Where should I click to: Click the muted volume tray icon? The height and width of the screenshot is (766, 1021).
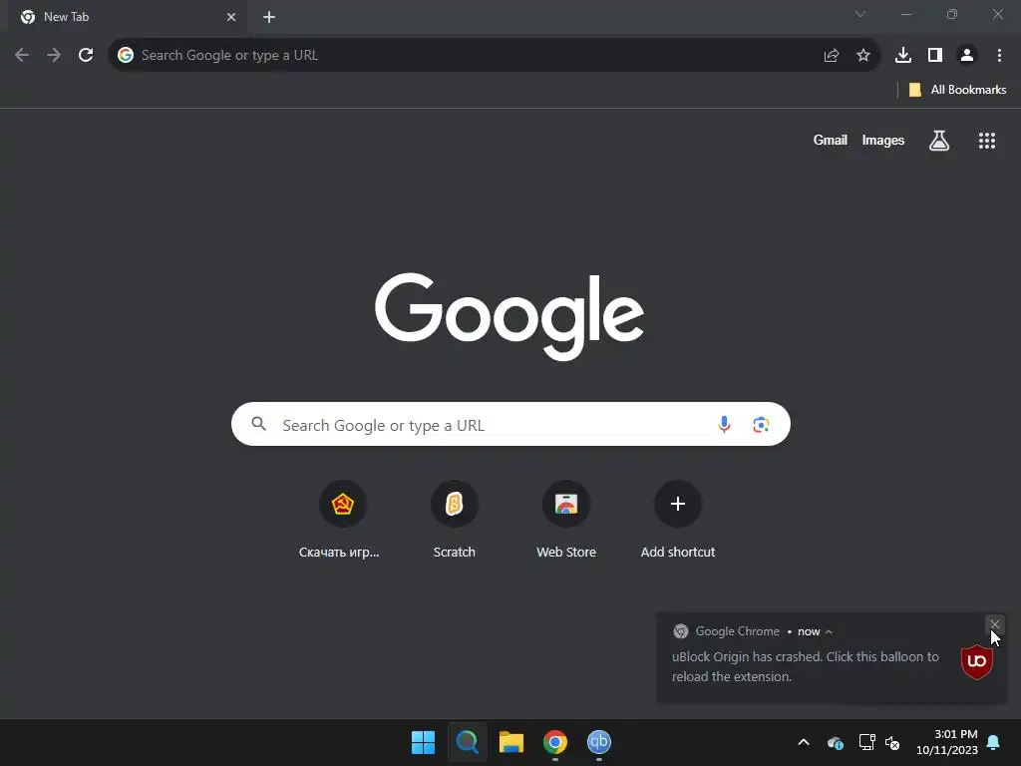892,742
